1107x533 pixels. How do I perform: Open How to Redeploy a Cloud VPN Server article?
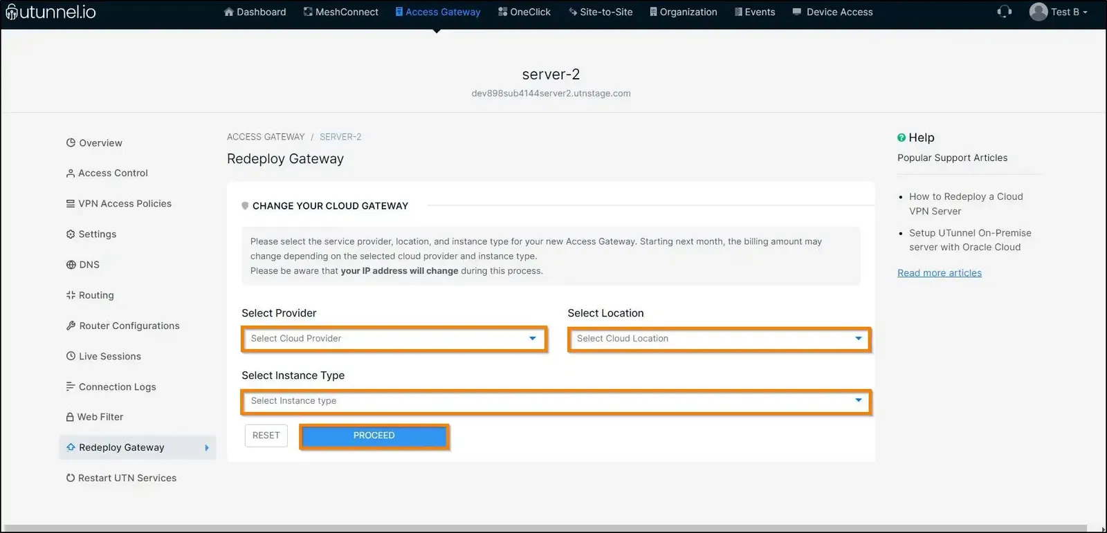(x=966, y=204)
